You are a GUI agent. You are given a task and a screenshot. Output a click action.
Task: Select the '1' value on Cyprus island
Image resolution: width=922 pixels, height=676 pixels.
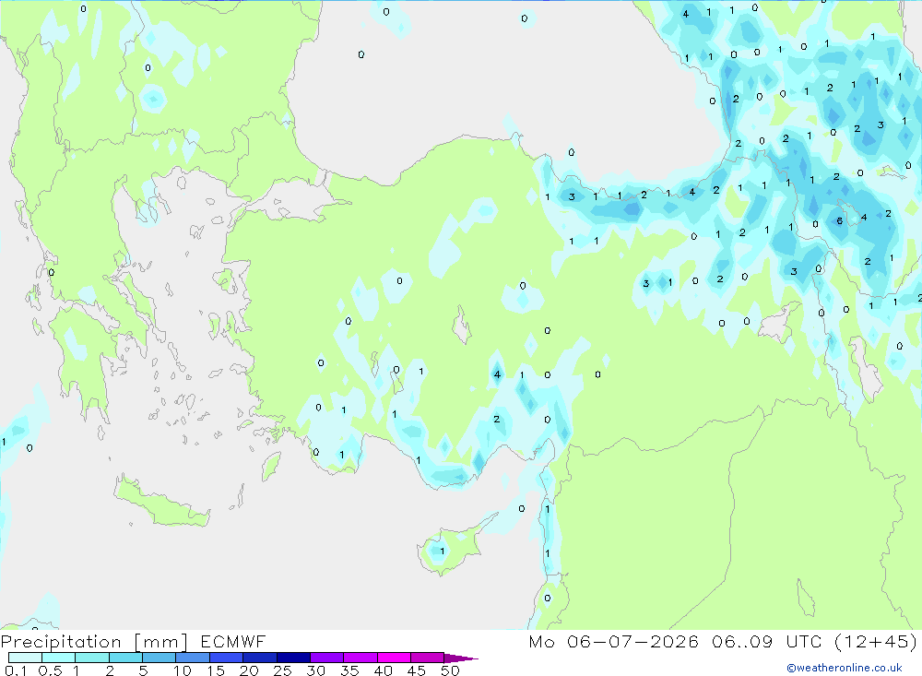(x=443, y=551)
